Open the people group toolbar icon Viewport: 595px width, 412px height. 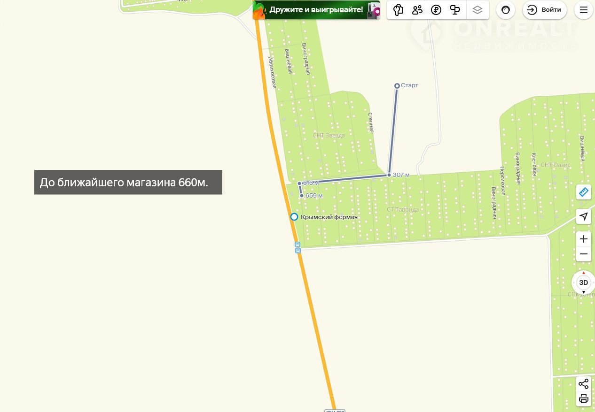tap(417, 10)
